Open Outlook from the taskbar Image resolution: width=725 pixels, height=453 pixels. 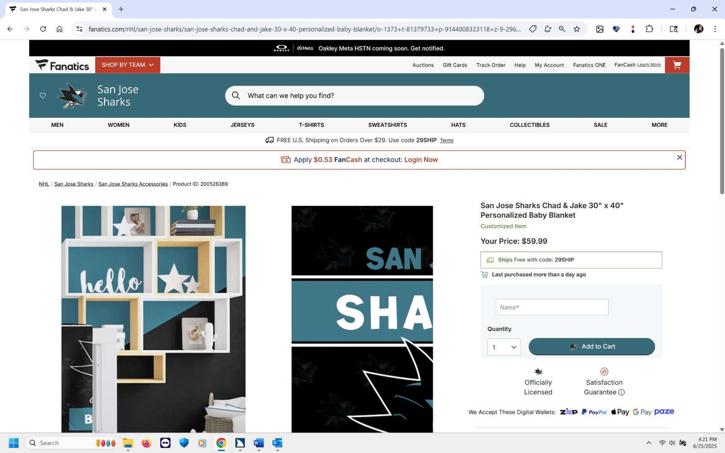pos(277,443)
